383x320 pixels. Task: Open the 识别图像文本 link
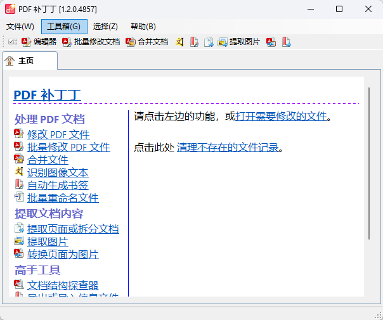[x=58, y=172]
